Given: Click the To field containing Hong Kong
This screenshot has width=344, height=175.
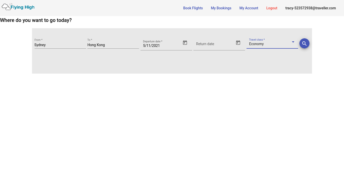Looking at the screenshot, I should point(113,45).
